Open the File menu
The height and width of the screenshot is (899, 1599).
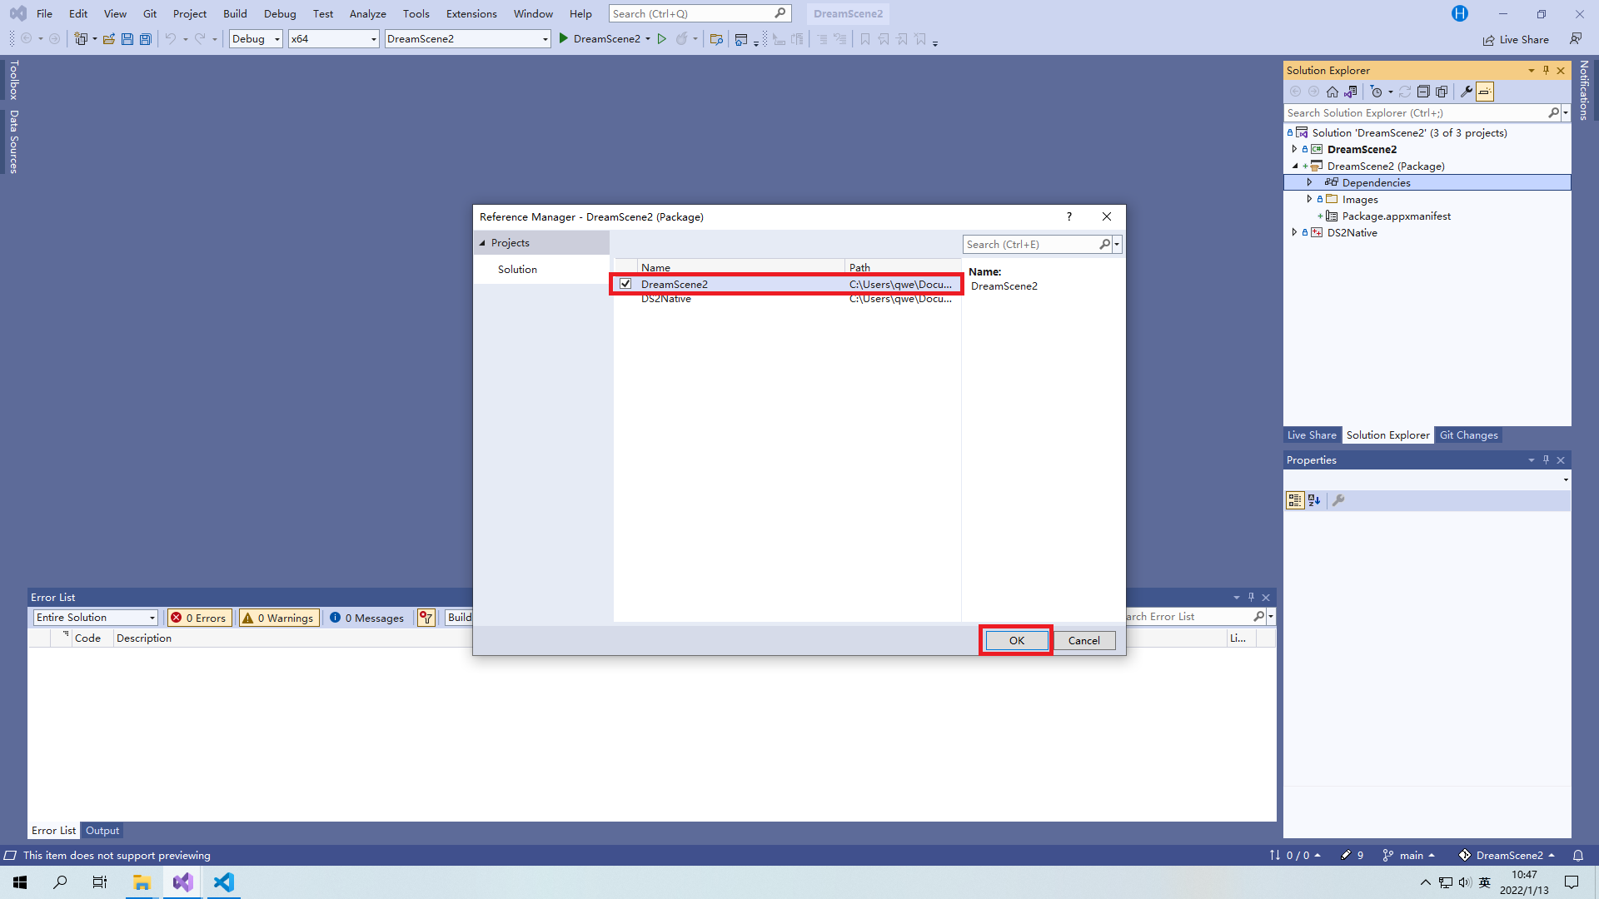coord(45,13)
